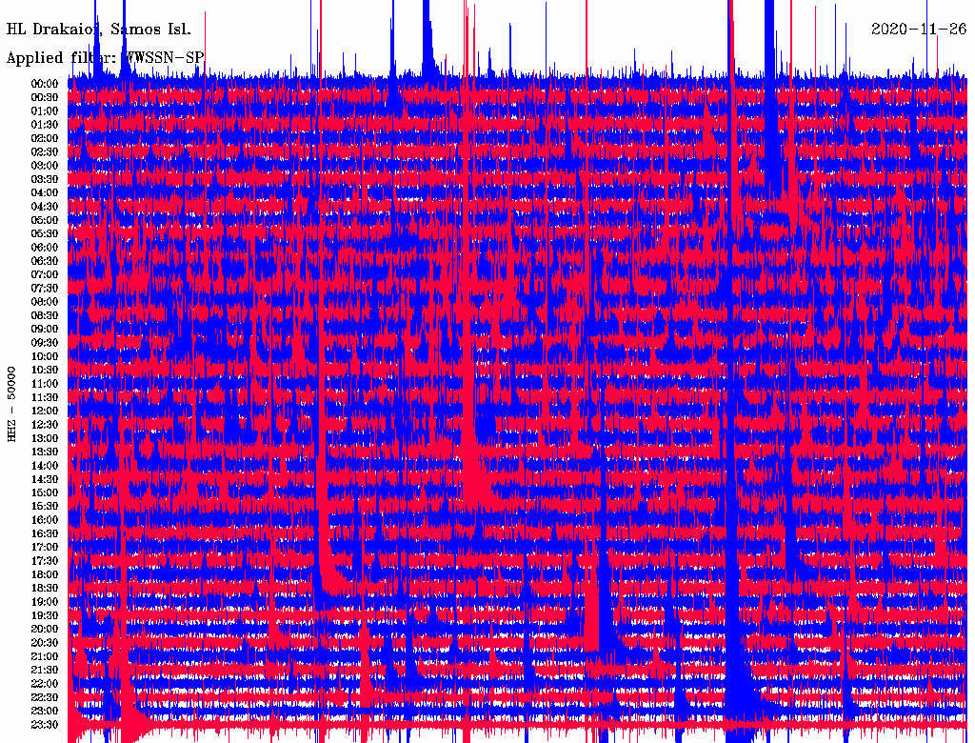Click the station title 'HL Drakaion, Samos Isl.'
The image size is (975, 743).
pos(99,30)
